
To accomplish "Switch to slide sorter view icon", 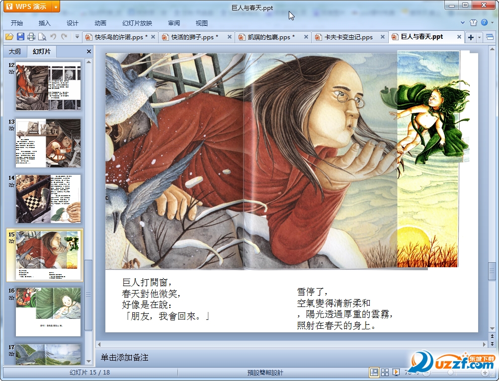I will [385, 372].
